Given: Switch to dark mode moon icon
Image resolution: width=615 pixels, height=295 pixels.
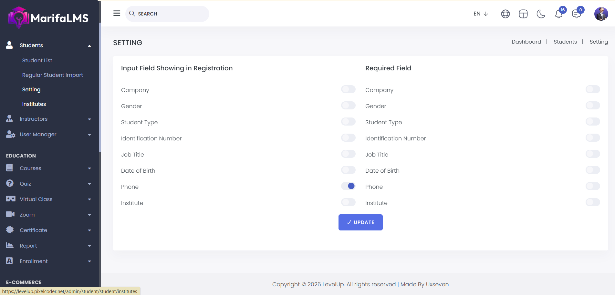Looking at the screenshot, I should [541, 14].
